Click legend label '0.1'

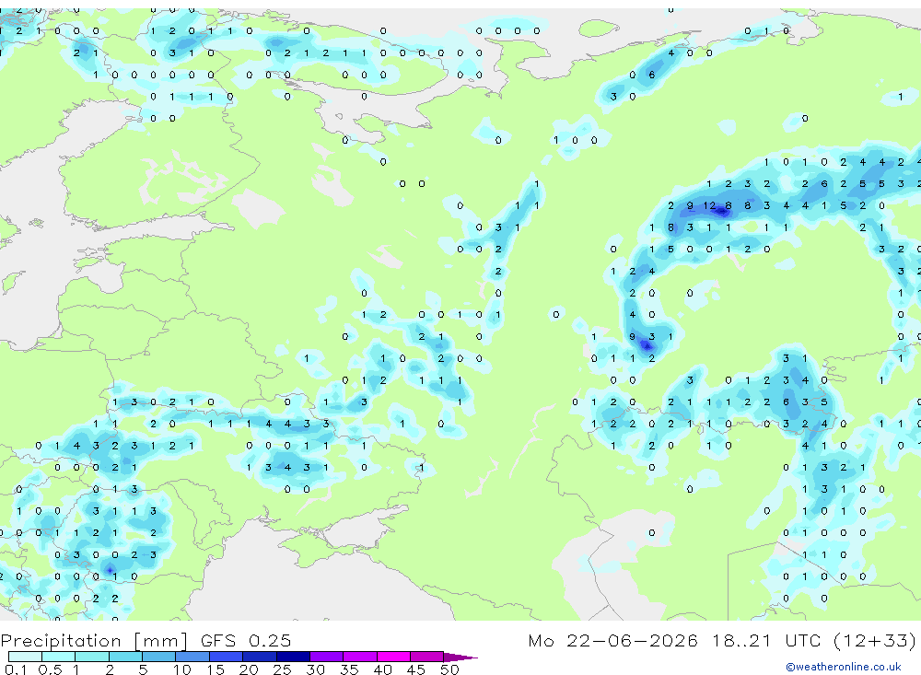pos(16,669)
